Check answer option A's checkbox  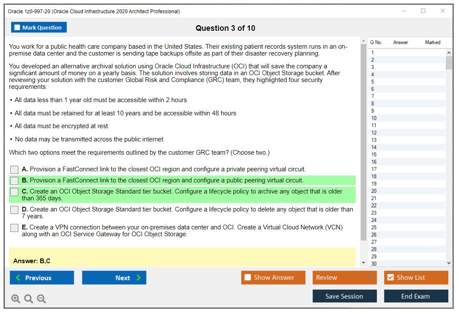point(14,169)
